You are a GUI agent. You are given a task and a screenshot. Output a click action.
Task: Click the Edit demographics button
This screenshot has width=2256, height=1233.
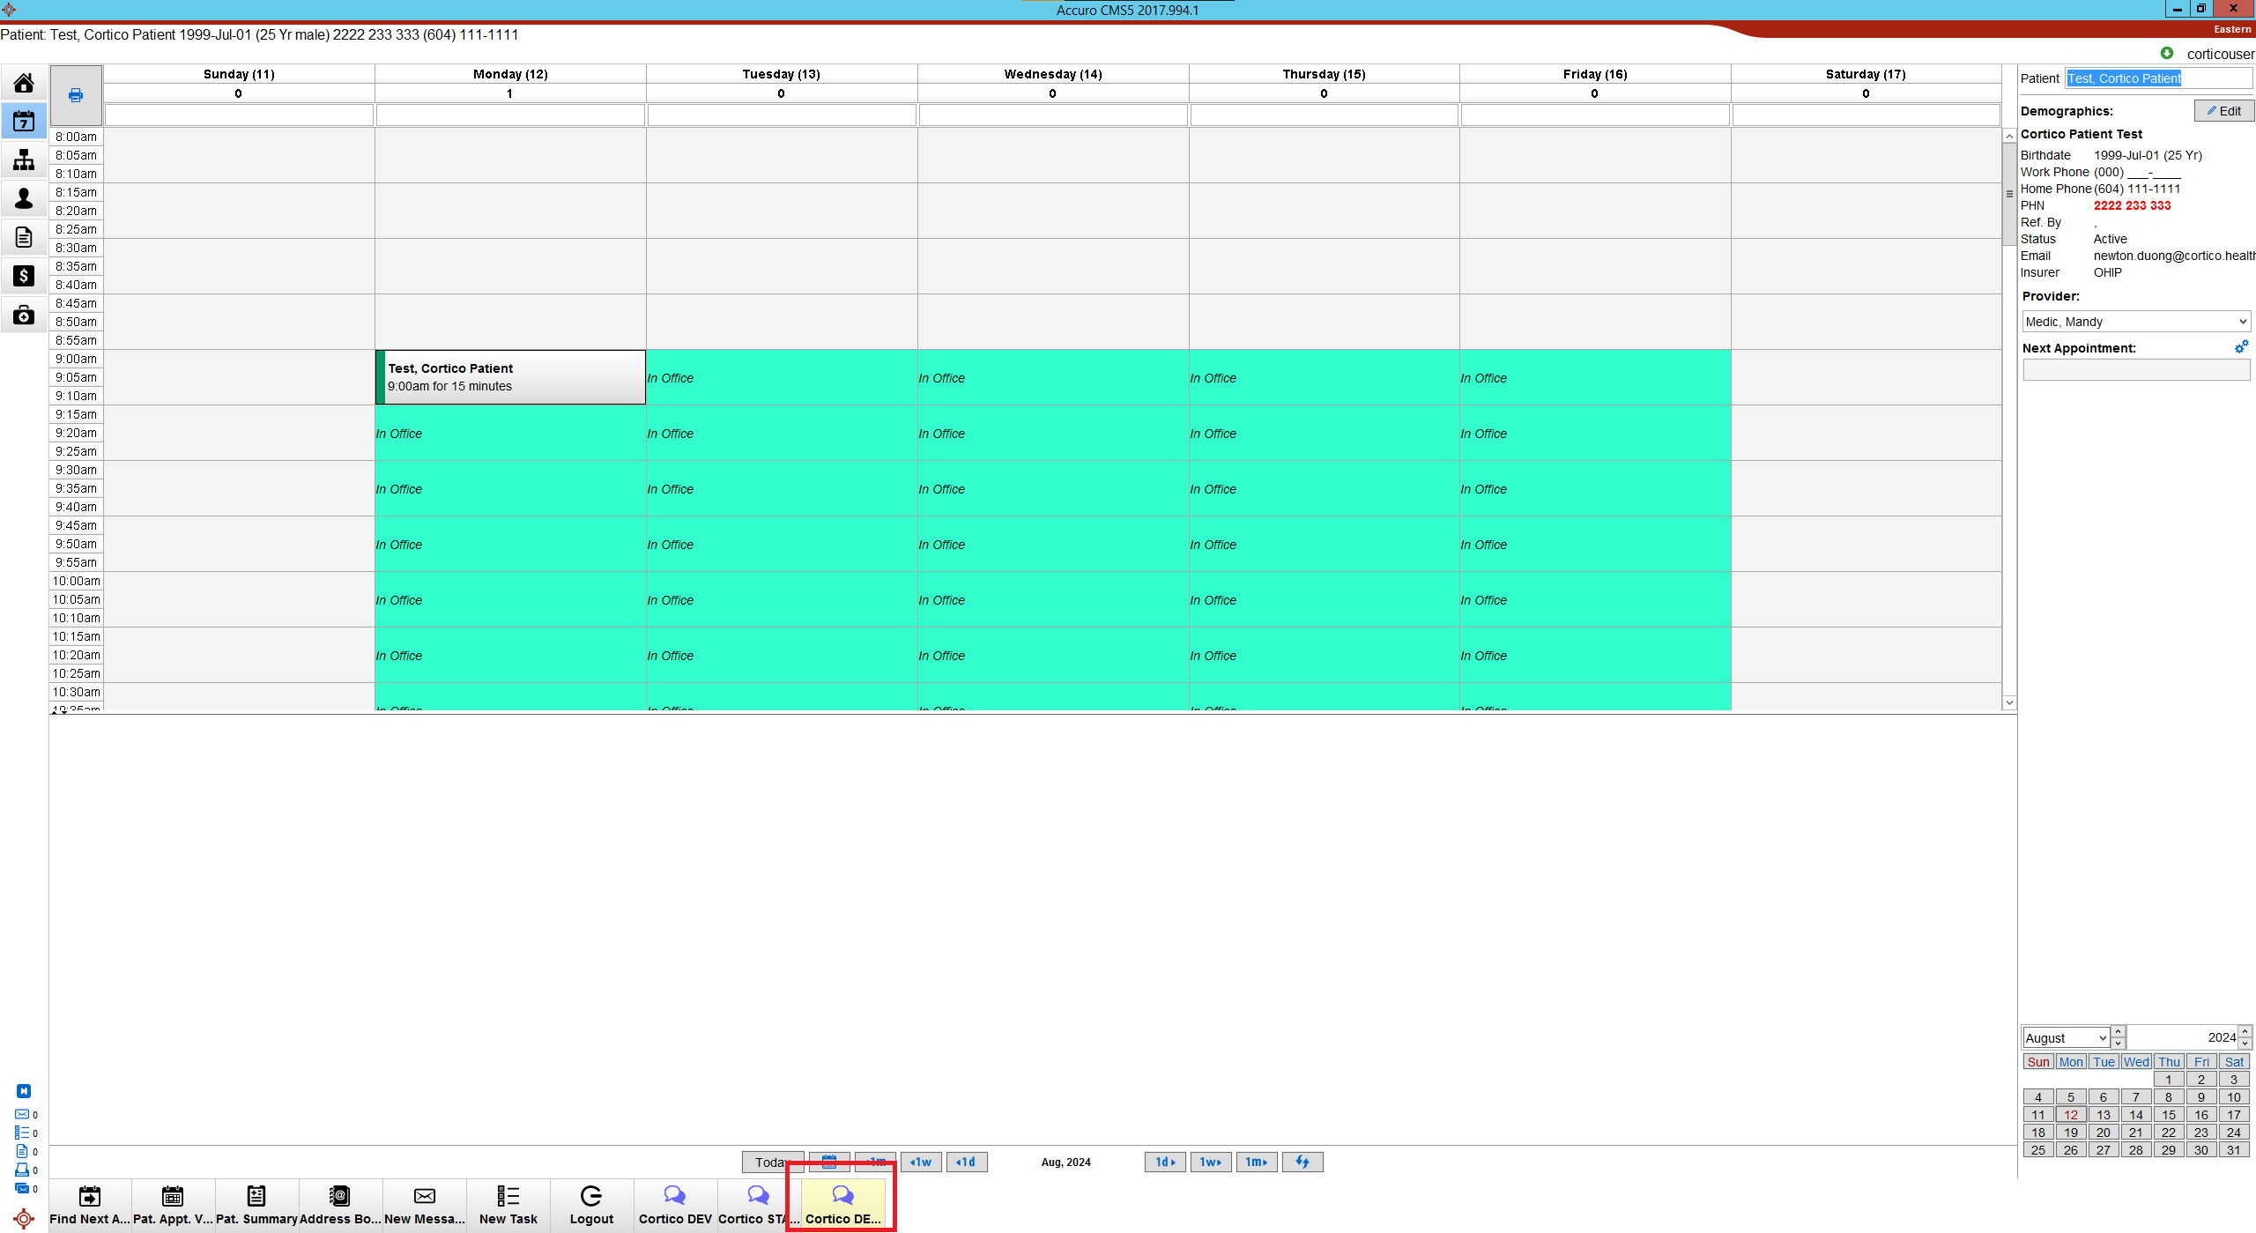[x=2223, y=111]
